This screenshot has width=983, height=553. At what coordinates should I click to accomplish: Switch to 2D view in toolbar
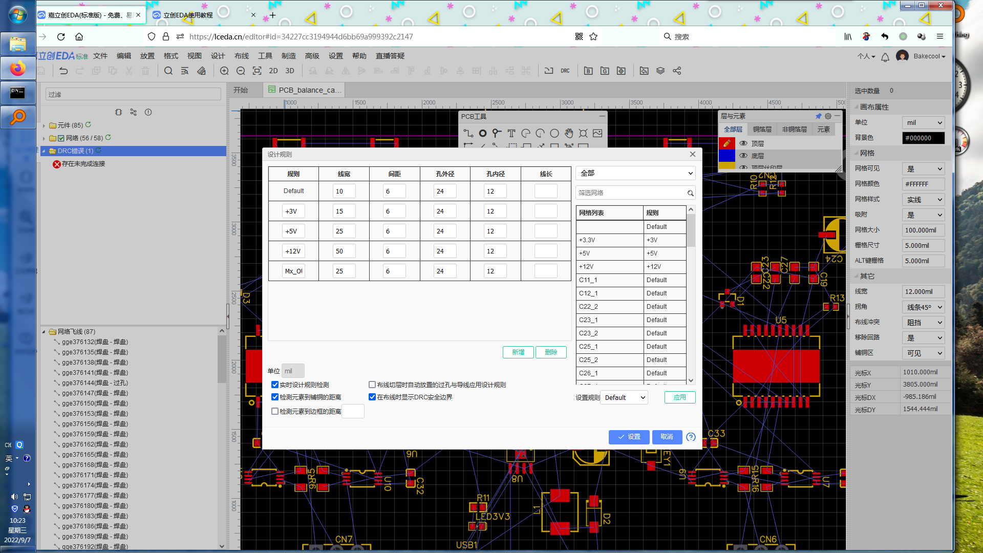click(x=273, y=71)
